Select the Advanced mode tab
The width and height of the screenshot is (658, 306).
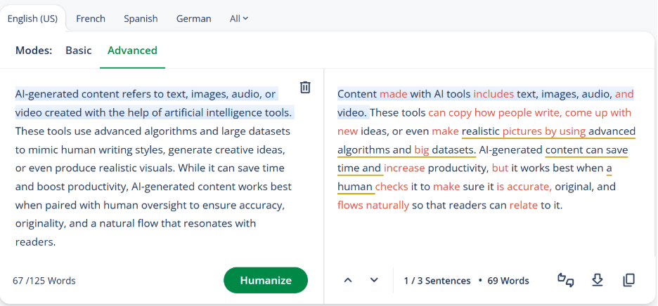(x=132, y=51)
